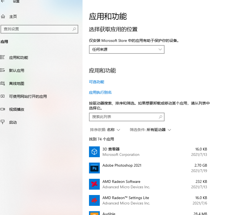Click the 应用和功能 sidebar list icon
The image size is (243, 215).
(x=3, y=57)
